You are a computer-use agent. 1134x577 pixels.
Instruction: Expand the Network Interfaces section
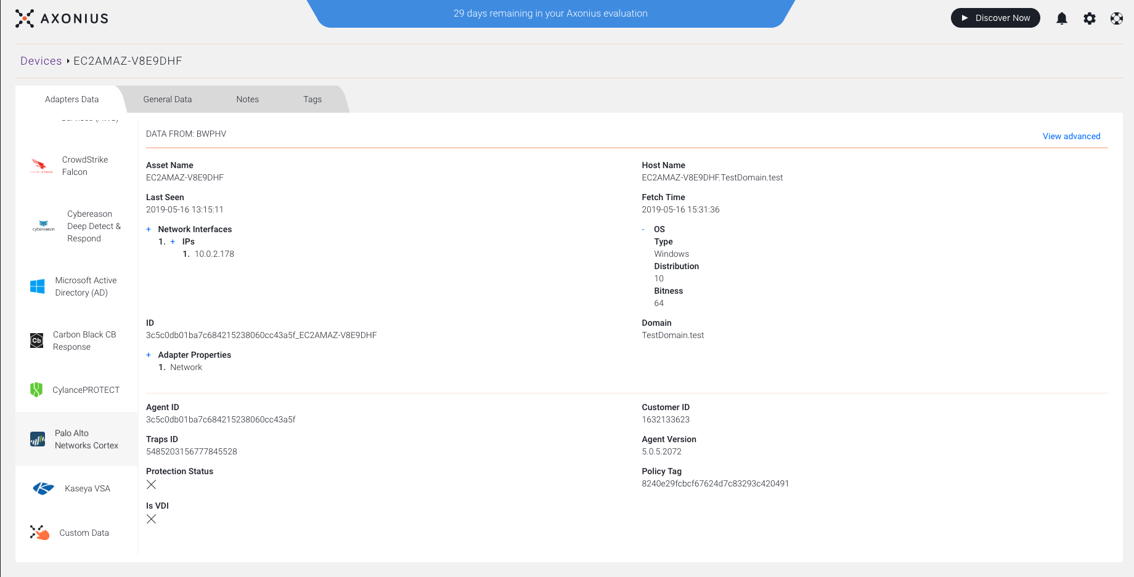click(x=149, y=229)
